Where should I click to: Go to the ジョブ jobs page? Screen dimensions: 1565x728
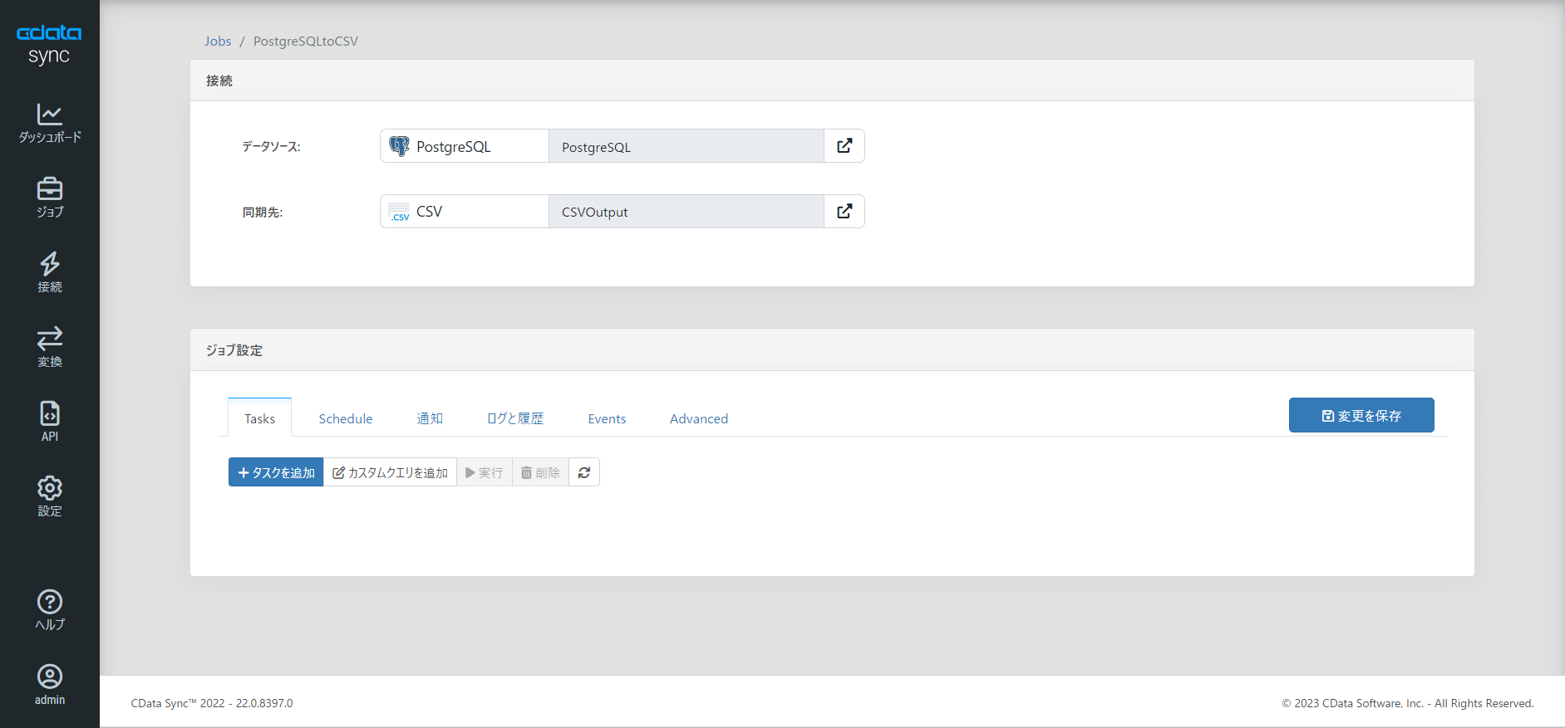tap(50, 198)
